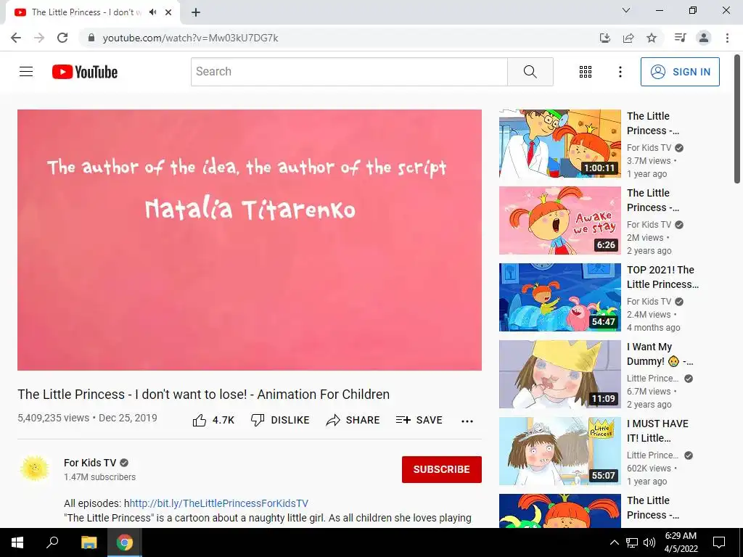Click the video title text
Viewport: 743px width, 557px height.
(x=204, y=394)
